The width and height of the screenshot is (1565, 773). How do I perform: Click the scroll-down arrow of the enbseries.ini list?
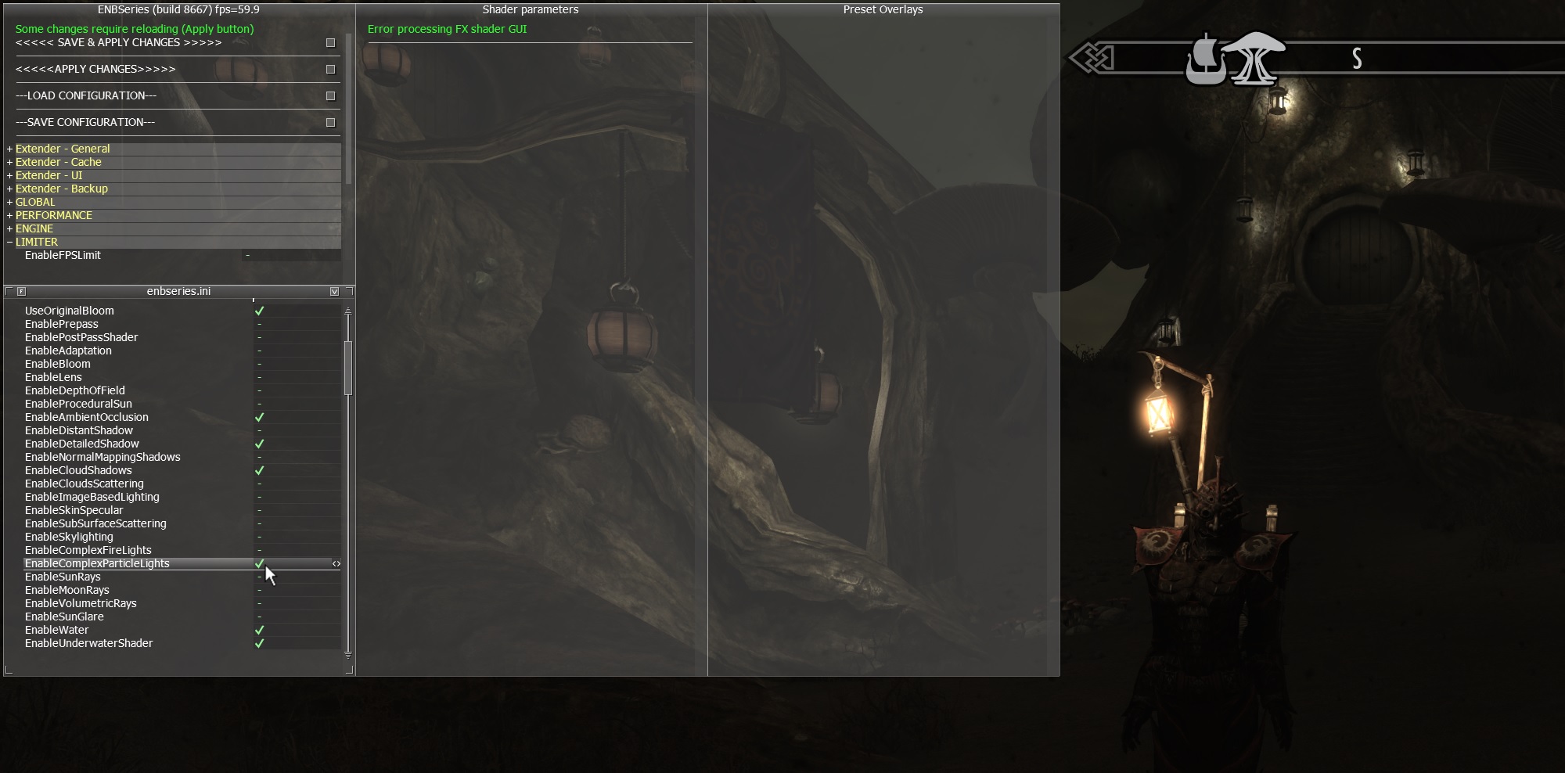(x=348, y=654)
